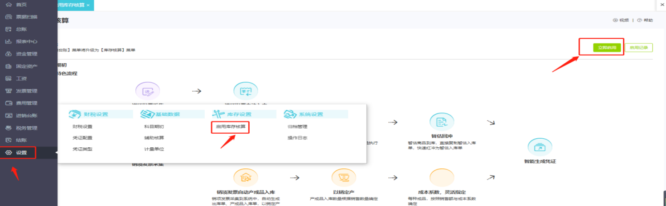Open the 帮助 link at top right
The image size is (666, 206).
(x=648, y=20)
